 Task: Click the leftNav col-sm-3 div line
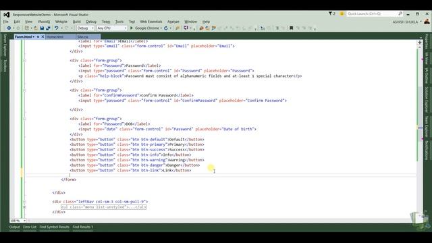coord(100,202)
